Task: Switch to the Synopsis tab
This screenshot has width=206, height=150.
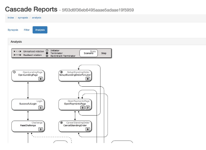Action: coord(13,30)
